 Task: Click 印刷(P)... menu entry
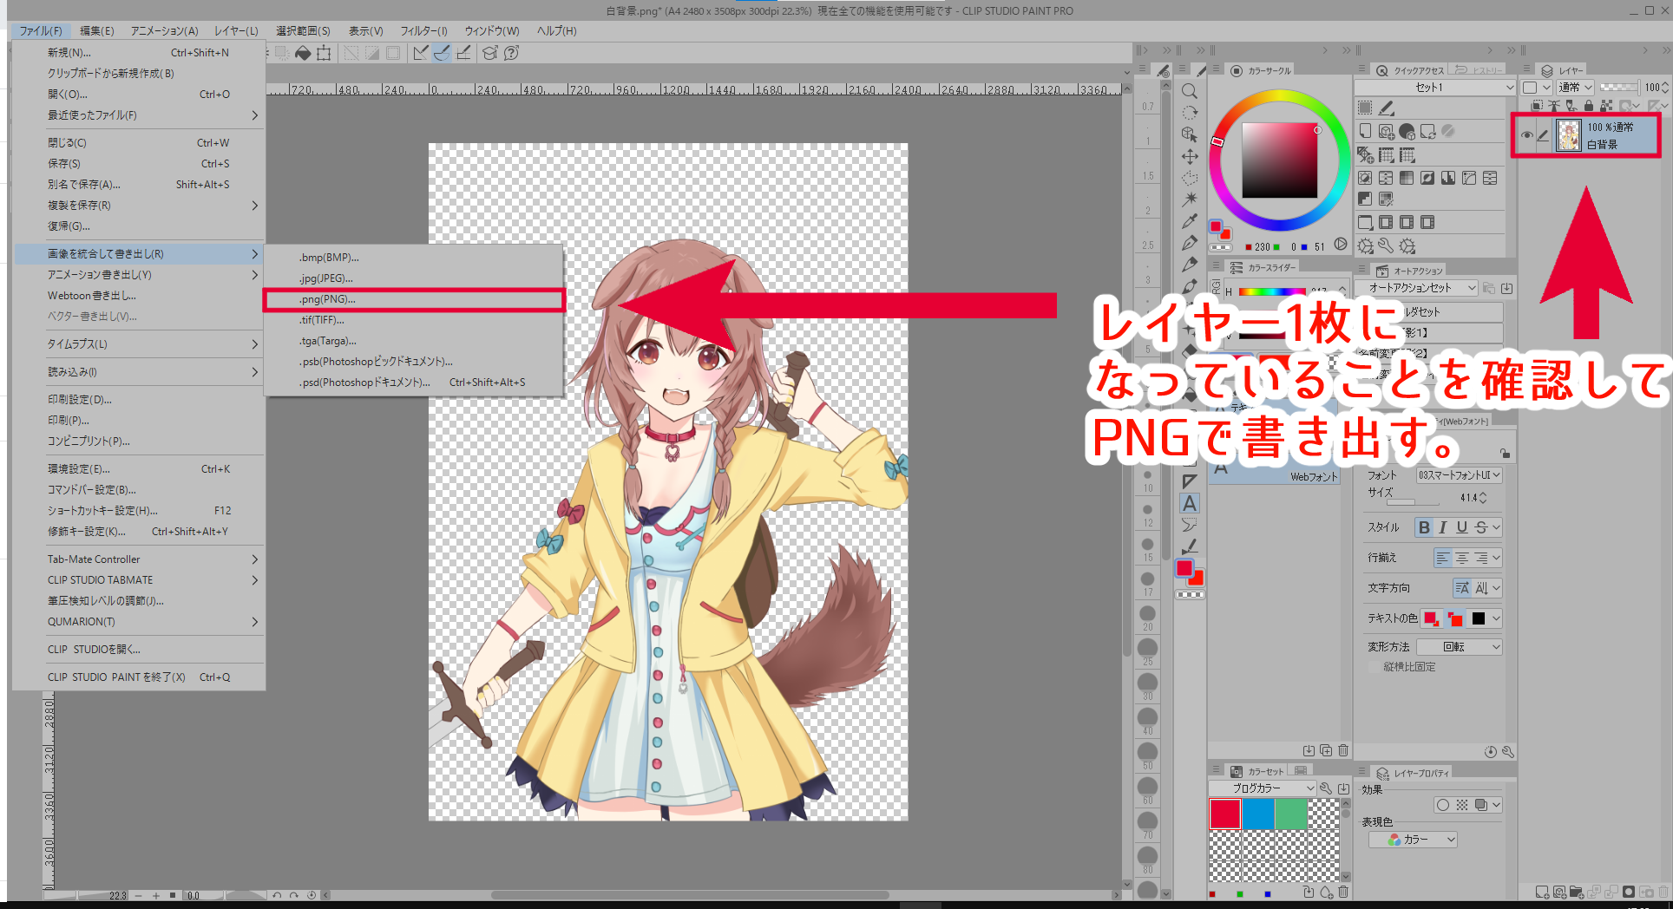139,421
